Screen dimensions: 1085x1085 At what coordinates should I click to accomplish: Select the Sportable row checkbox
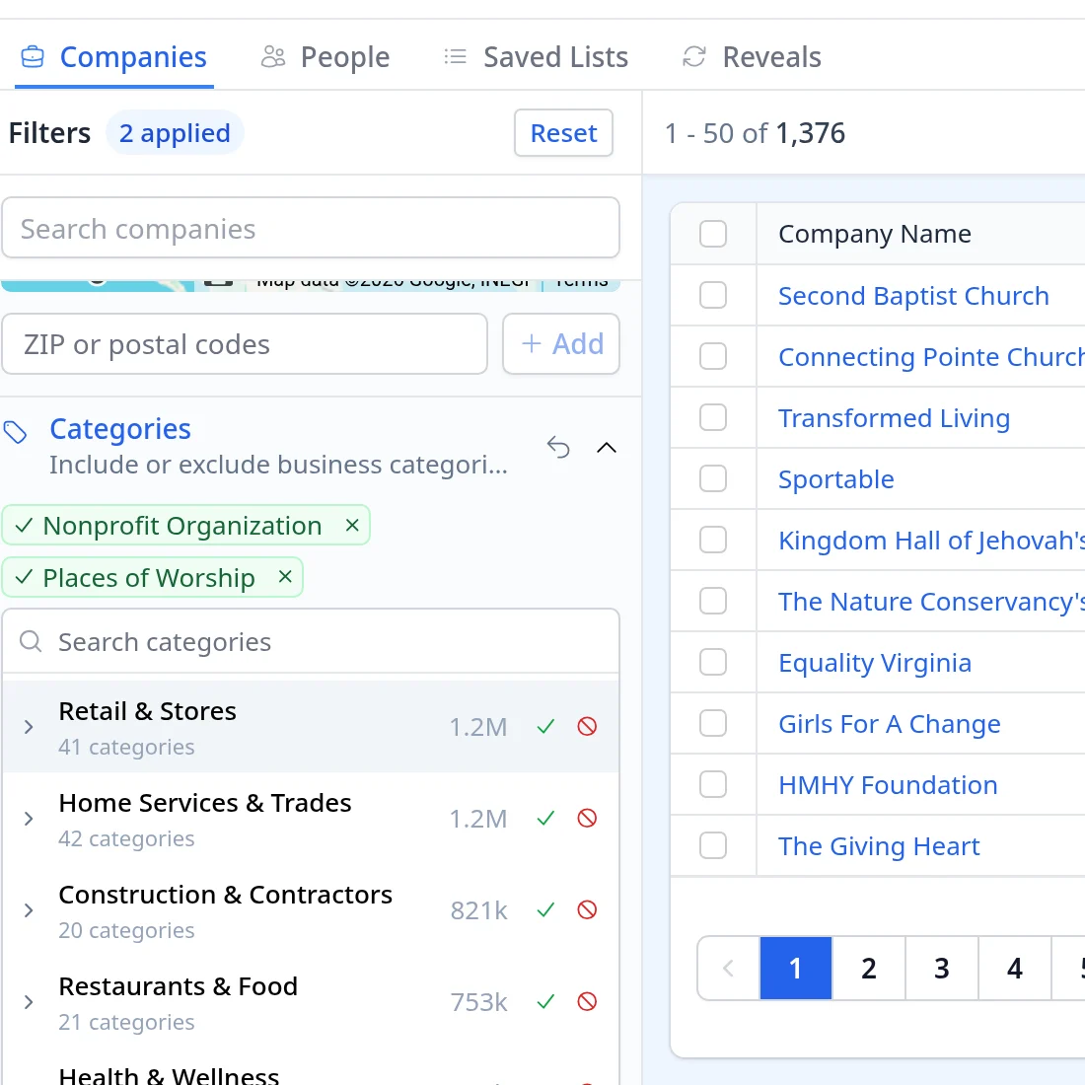[x=713, y=478]
